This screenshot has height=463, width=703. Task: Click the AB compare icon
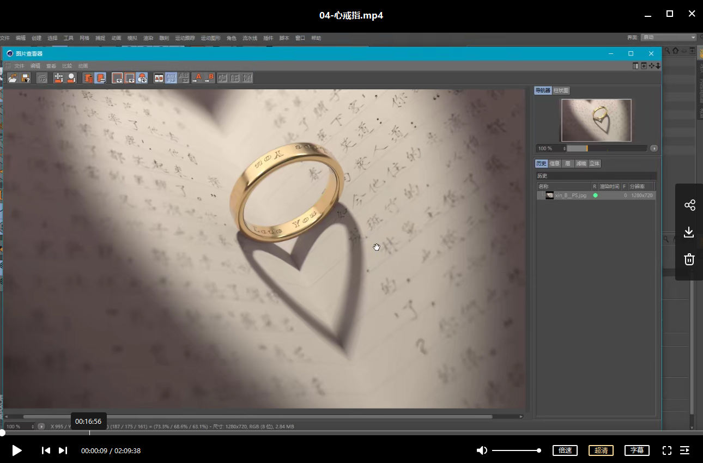click(x=159, y=78)
